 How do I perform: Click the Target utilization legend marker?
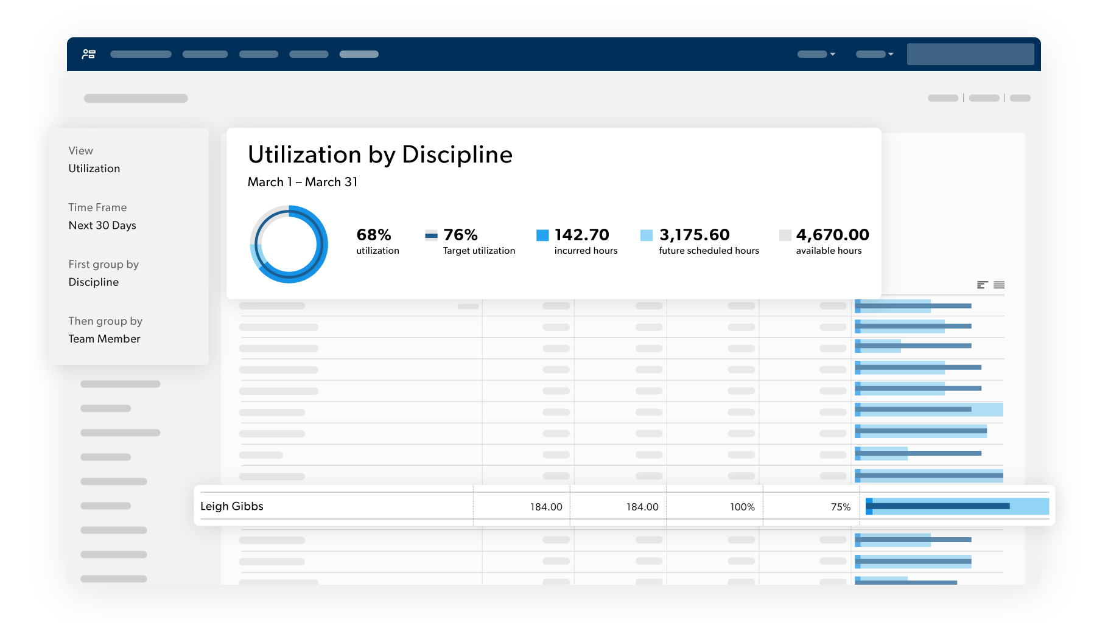(x=431, y=235)
